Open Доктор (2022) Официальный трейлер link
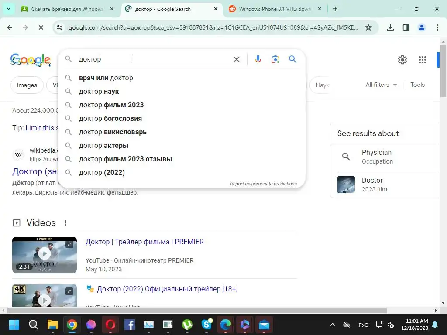This screenshot has width=447, height=335. click(167, 289)
